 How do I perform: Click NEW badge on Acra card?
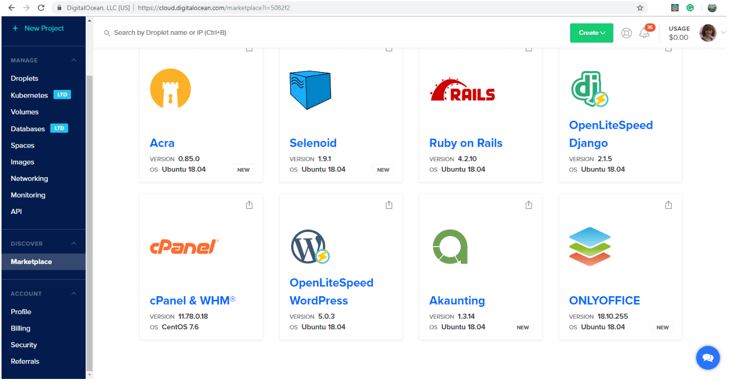tap(244, 170)
